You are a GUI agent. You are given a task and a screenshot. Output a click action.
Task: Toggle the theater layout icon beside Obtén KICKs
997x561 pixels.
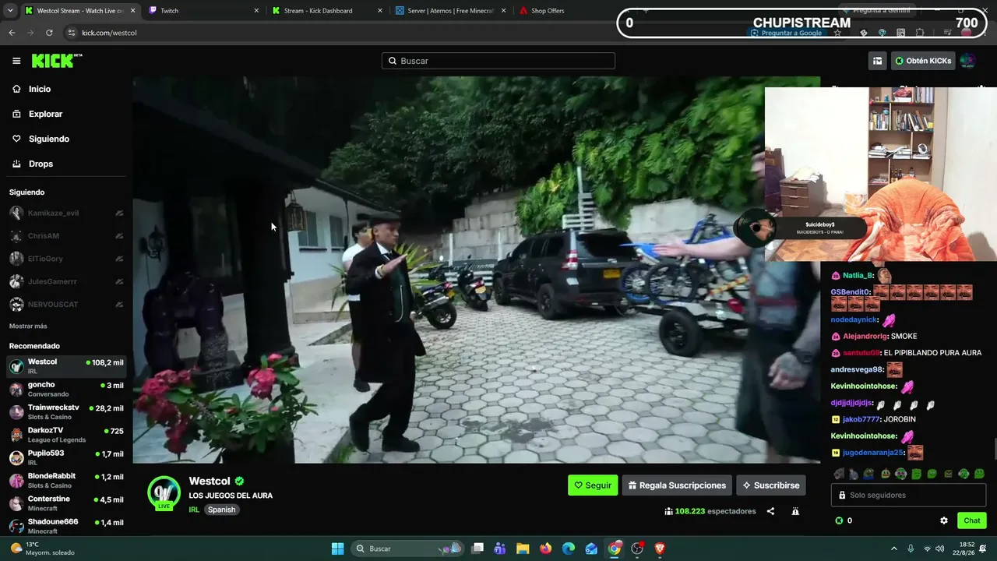pos(877,61)
